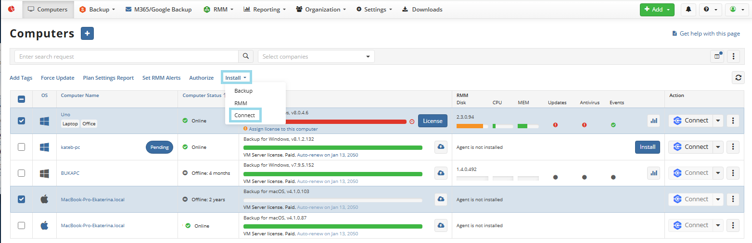
Task: Open the Downloads tab
Action: pos(422,10)
